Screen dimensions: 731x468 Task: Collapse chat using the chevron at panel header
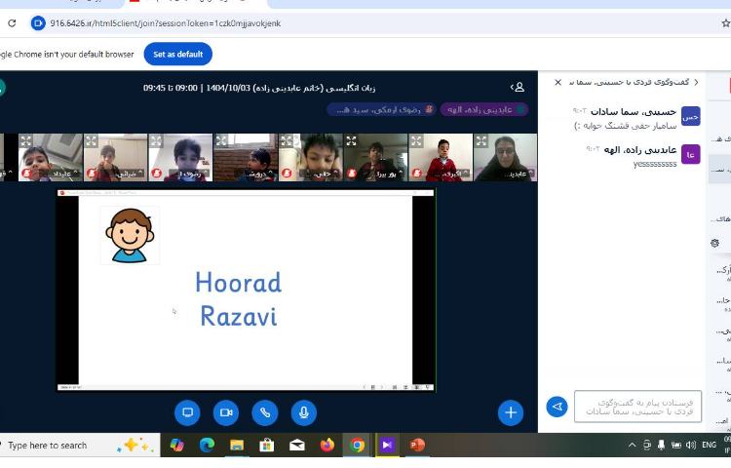click(695, 83)
